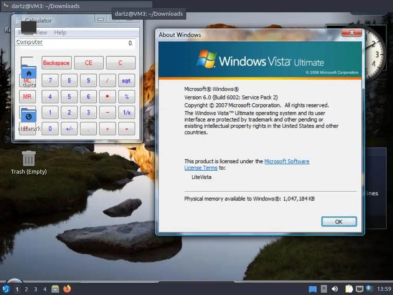Open the clipboard manager tray icon
Image resolution: width=393 pixels, height=295 pixels.
(x=349, y=289)
